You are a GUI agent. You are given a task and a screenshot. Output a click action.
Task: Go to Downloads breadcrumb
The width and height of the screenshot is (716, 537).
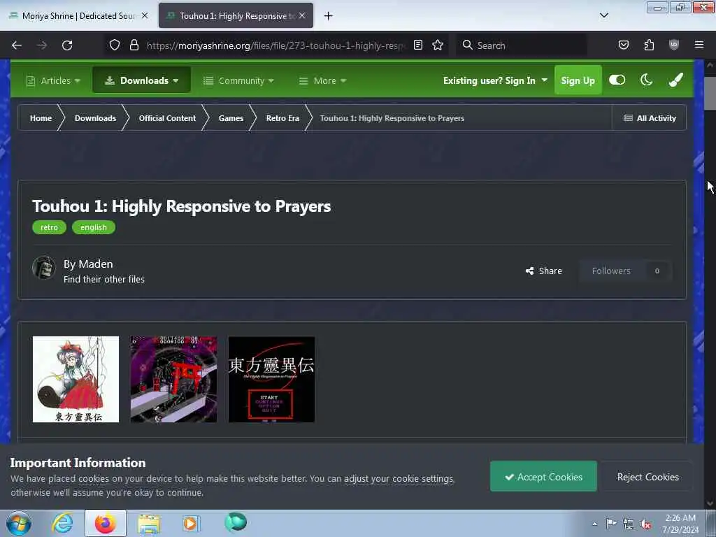click(x=95, y=118)
